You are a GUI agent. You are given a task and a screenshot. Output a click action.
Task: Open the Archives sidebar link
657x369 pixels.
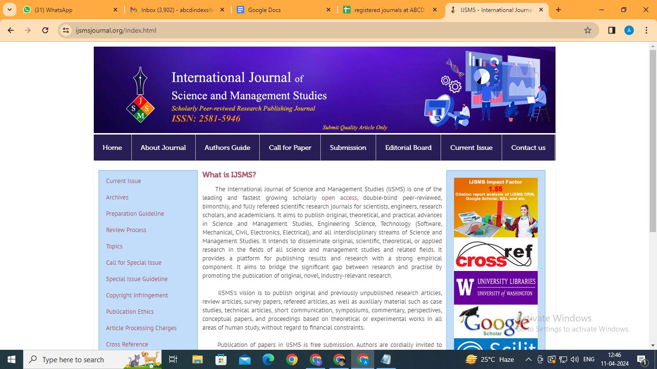pos(117,197)
